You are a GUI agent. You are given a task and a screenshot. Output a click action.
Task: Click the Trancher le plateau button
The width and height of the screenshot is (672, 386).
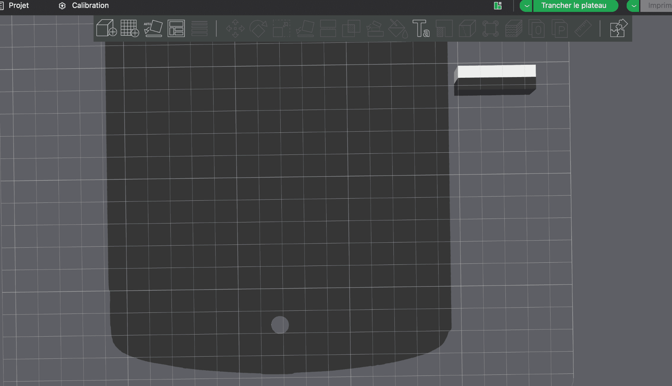point(574,6)
